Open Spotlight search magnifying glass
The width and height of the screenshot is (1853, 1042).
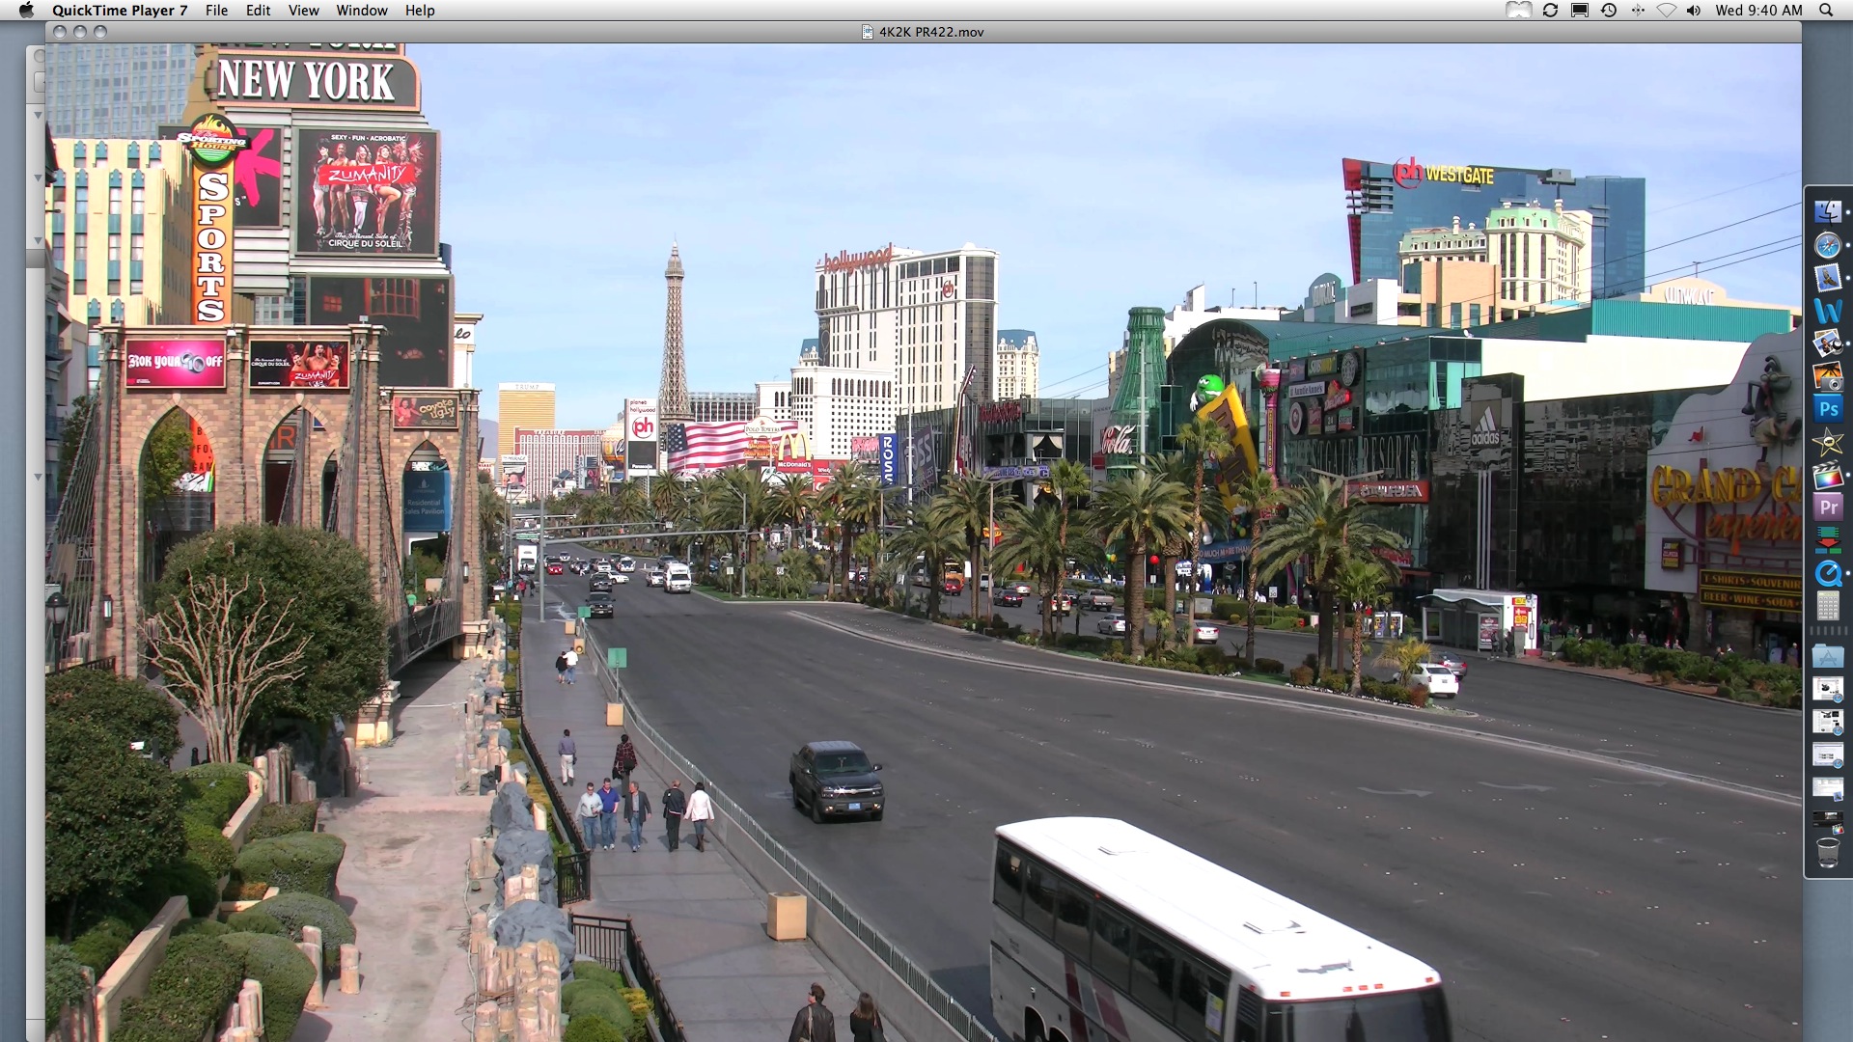click(x=1825, y=11)
